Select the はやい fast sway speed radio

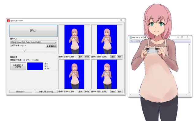[x=24, y=60]
